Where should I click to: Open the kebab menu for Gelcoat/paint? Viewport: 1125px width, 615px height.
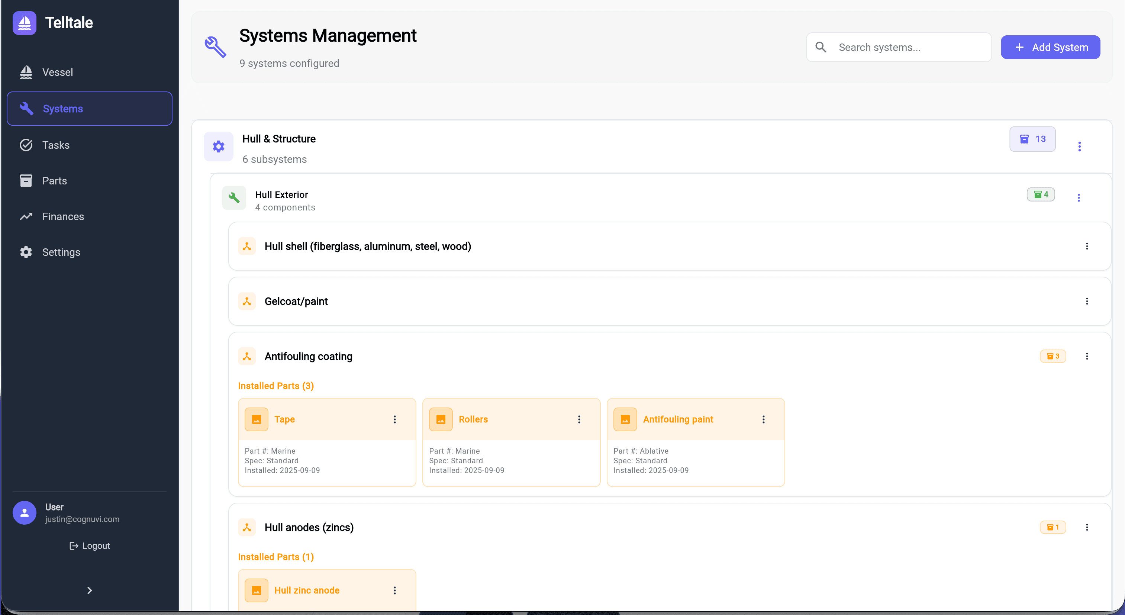tap(1087, 301)
